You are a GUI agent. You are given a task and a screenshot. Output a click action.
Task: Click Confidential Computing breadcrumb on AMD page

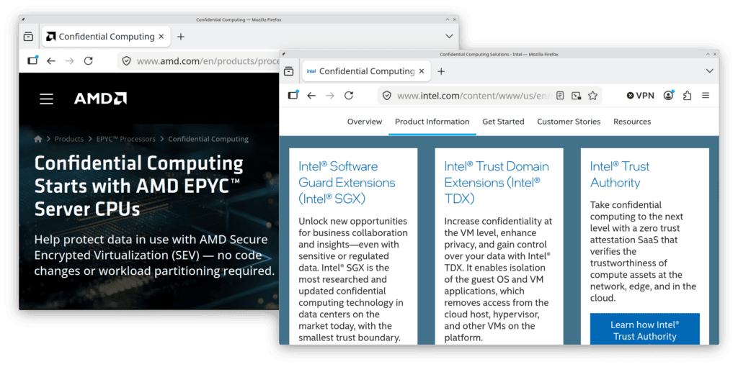(208, 139)
